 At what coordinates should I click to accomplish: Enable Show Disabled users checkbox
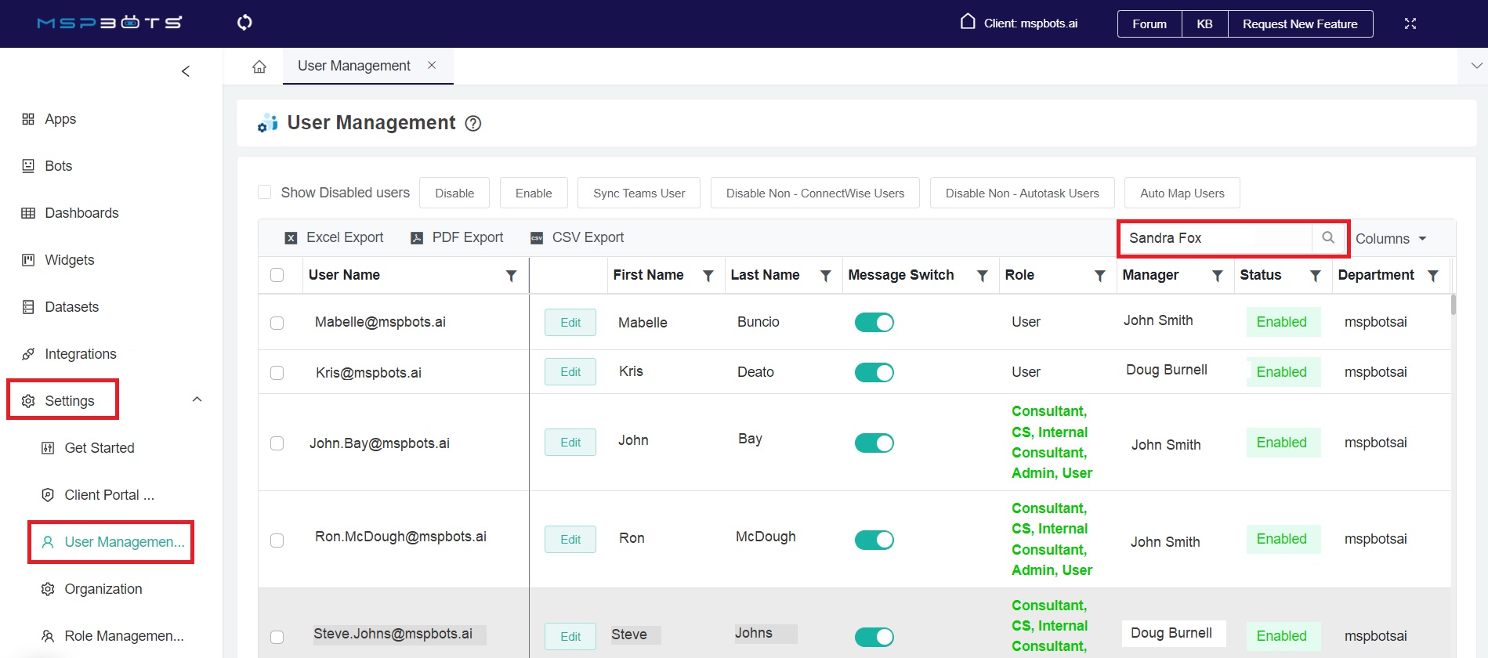pos(265,193)
